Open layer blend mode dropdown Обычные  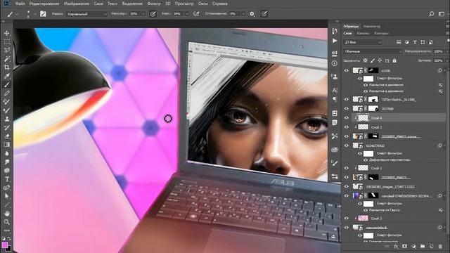373,51
